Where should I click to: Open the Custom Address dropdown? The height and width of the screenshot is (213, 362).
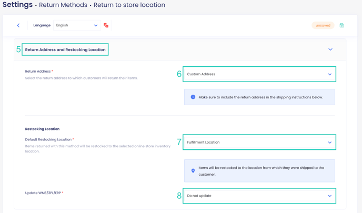(x=259, y=74)
